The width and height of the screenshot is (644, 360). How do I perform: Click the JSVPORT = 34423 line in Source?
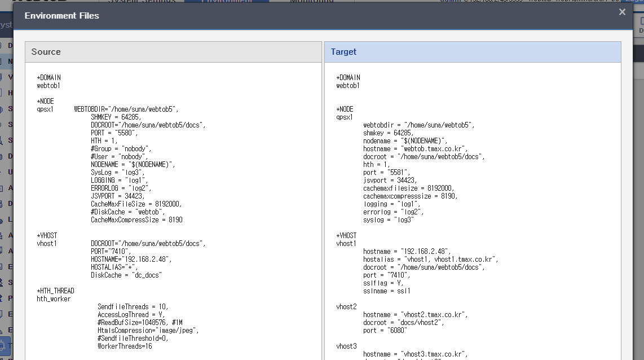pos(117,196)
